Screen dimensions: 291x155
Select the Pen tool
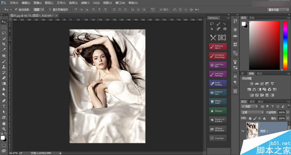pyautogui.click(x=4, y=101)
